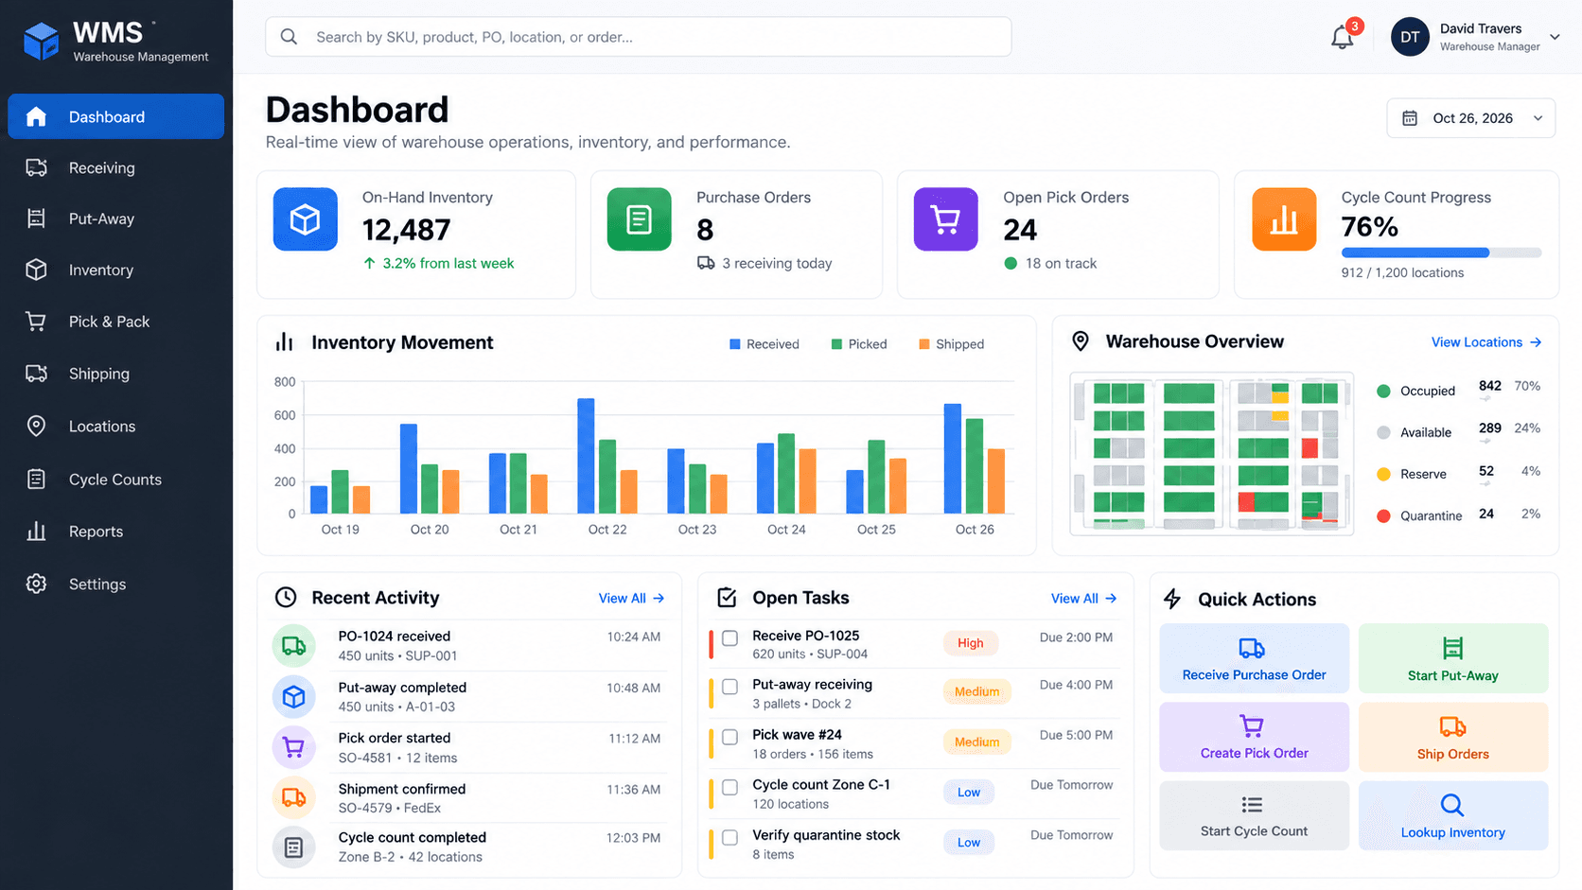Screen dimensions: 1582x890
Task: Click the Lookup Inventory quick action
Action: coord(1453,815)
